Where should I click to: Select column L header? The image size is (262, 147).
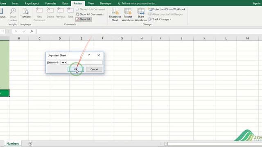(226, 38)
